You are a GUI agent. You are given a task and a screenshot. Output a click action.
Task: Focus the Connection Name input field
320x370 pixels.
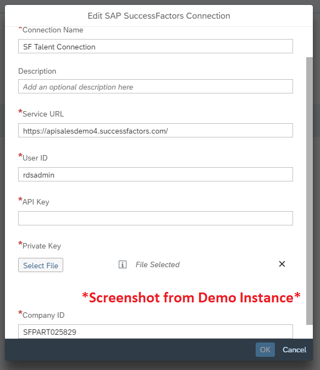(x=156, y=46)
